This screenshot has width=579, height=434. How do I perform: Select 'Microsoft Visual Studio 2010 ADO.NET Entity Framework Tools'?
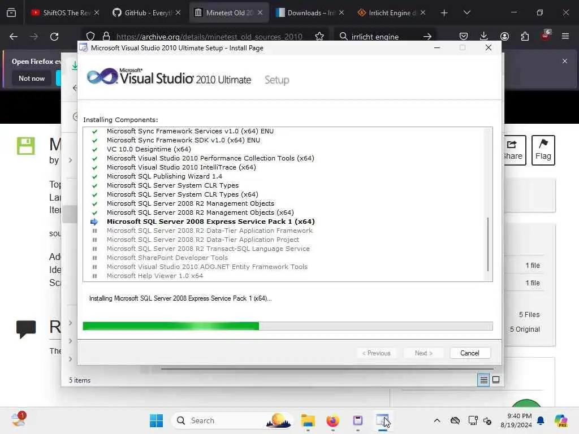207,267
